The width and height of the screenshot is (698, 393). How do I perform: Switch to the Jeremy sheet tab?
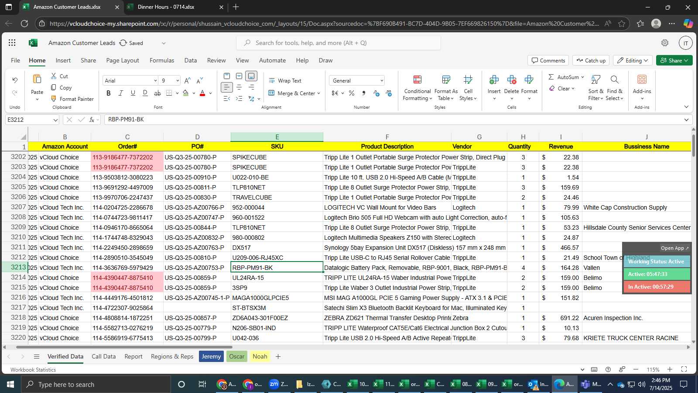tap(211, 356)
